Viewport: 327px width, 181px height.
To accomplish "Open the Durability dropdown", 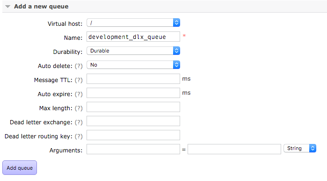I will pos(133,51).
